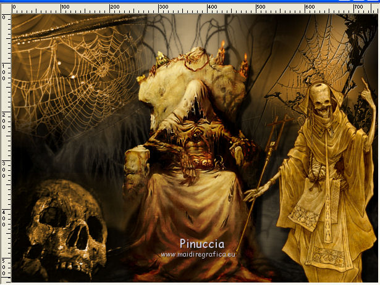Click the 500 mark on vertical ruler
Screen dimensions: 380x285
(4, 267)
